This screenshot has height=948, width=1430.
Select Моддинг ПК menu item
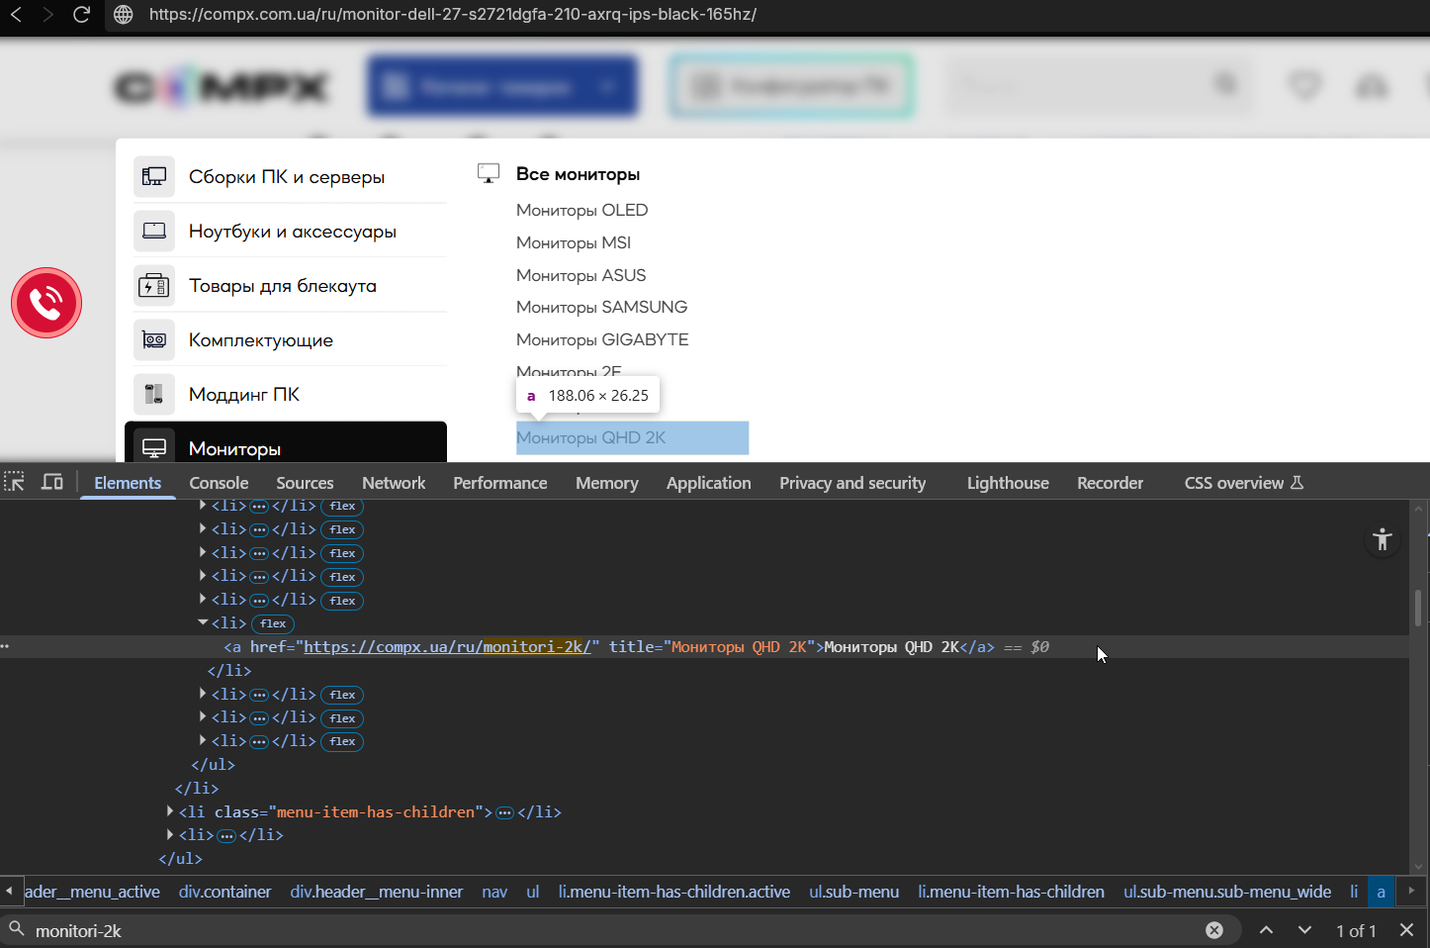(x=244, y=395)
